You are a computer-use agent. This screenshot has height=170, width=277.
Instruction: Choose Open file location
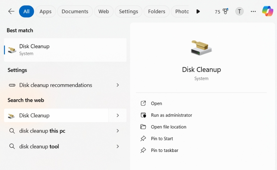[x=169, y=127]
